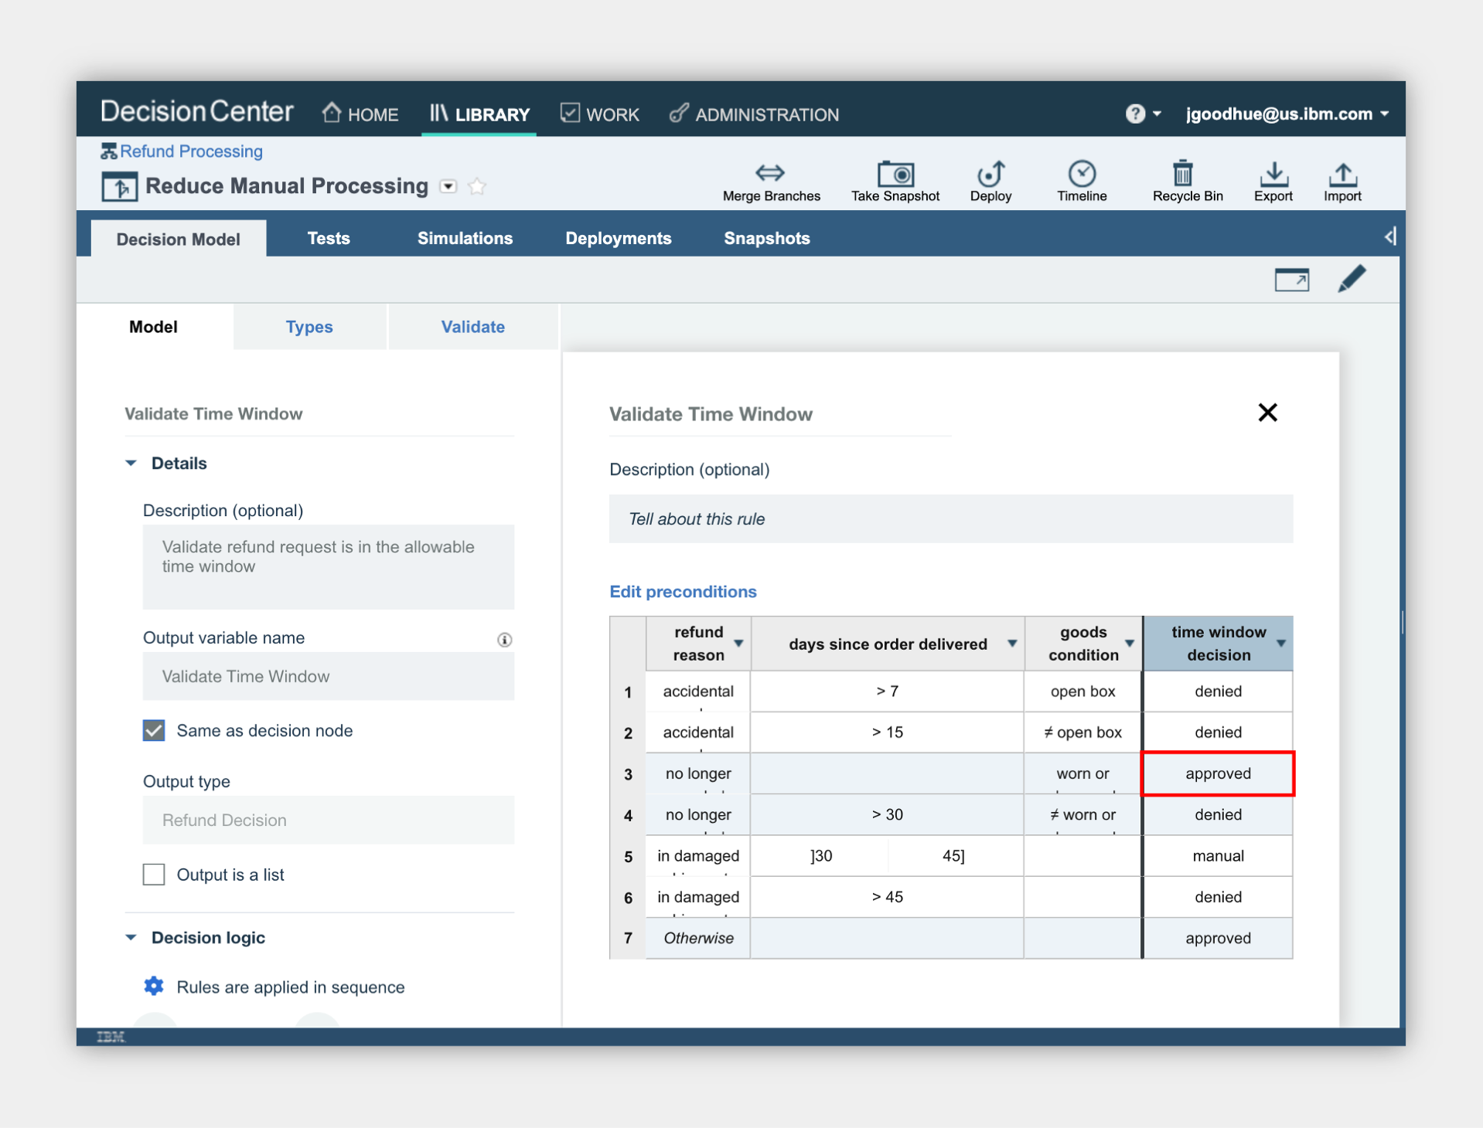Click the Edit preconditions link
Screen dimensions: 1483x1128
click(683, 591)
